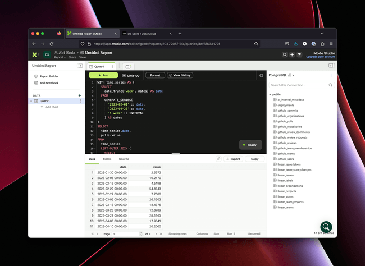The width and height of the screenshot is (365, 266).
Task: Copy the results link icon
Action: (218, 159)
